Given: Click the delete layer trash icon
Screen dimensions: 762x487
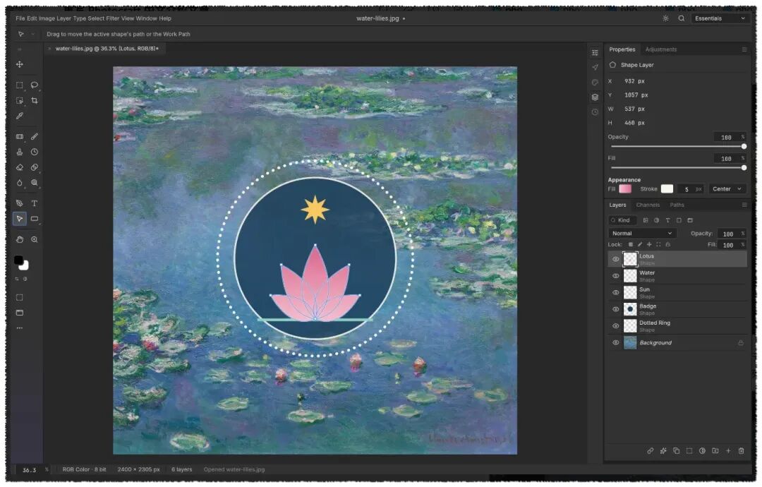Looking at the screenshot, I should (x=741, y=451).
